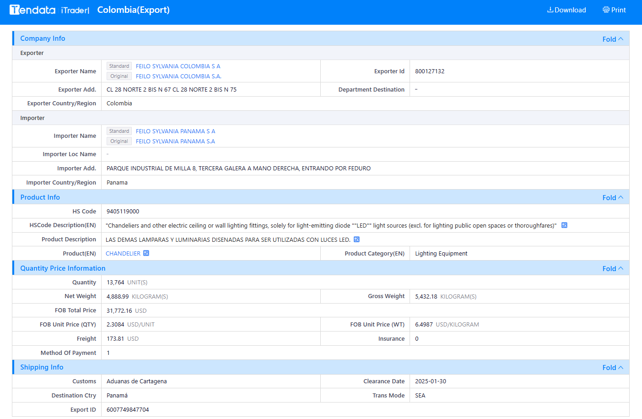This screenshot has height=419, width=642.
Task: Select Clearance Date 2025-01-30
Action: point(431,381)
